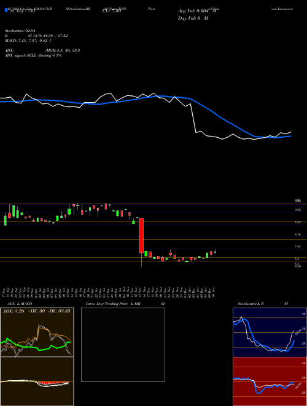Image resolution: width=307 pixels, height=406 pixels.
Task: Click the 9.52 price axis label
Action: click(x=297, y=210)
